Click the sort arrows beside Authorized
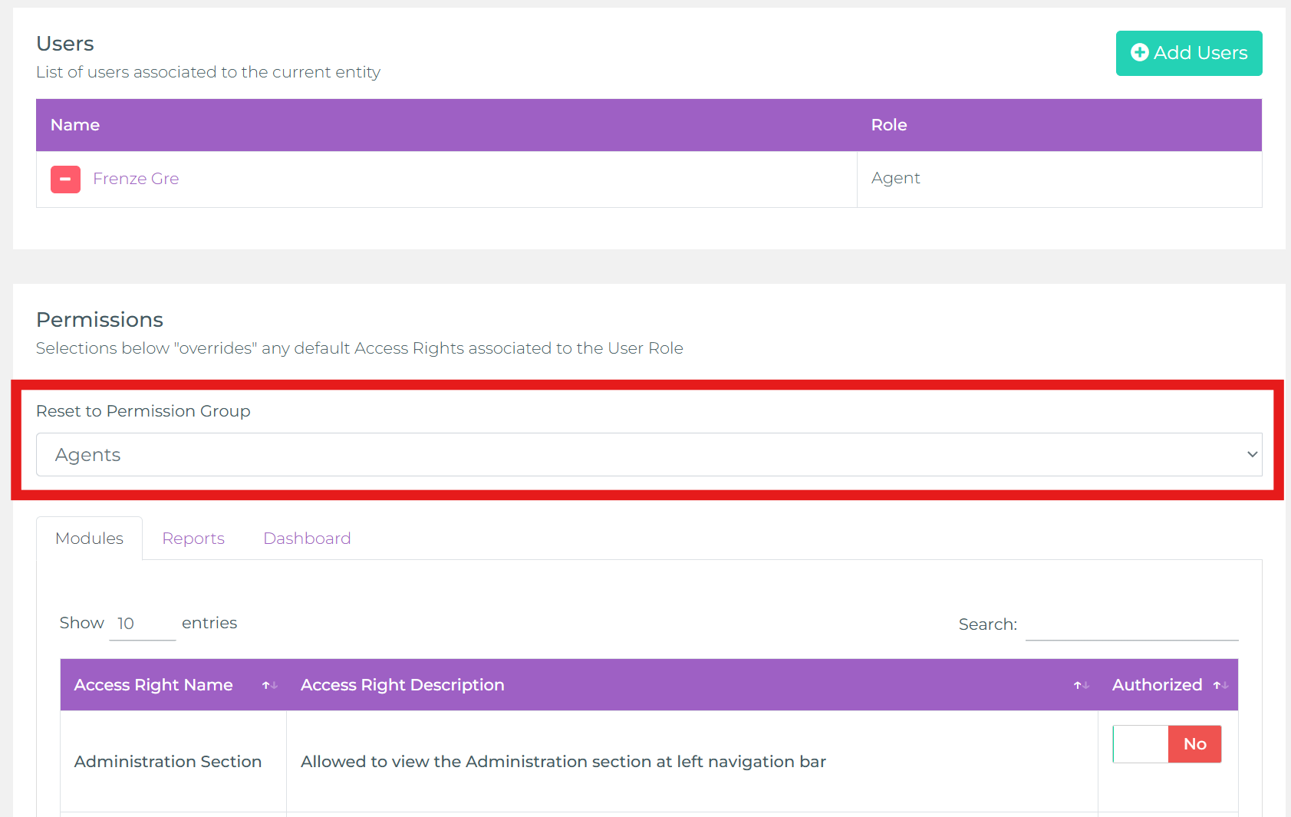The height and width of the screenshot is (817, 1291). (1220, 685)
